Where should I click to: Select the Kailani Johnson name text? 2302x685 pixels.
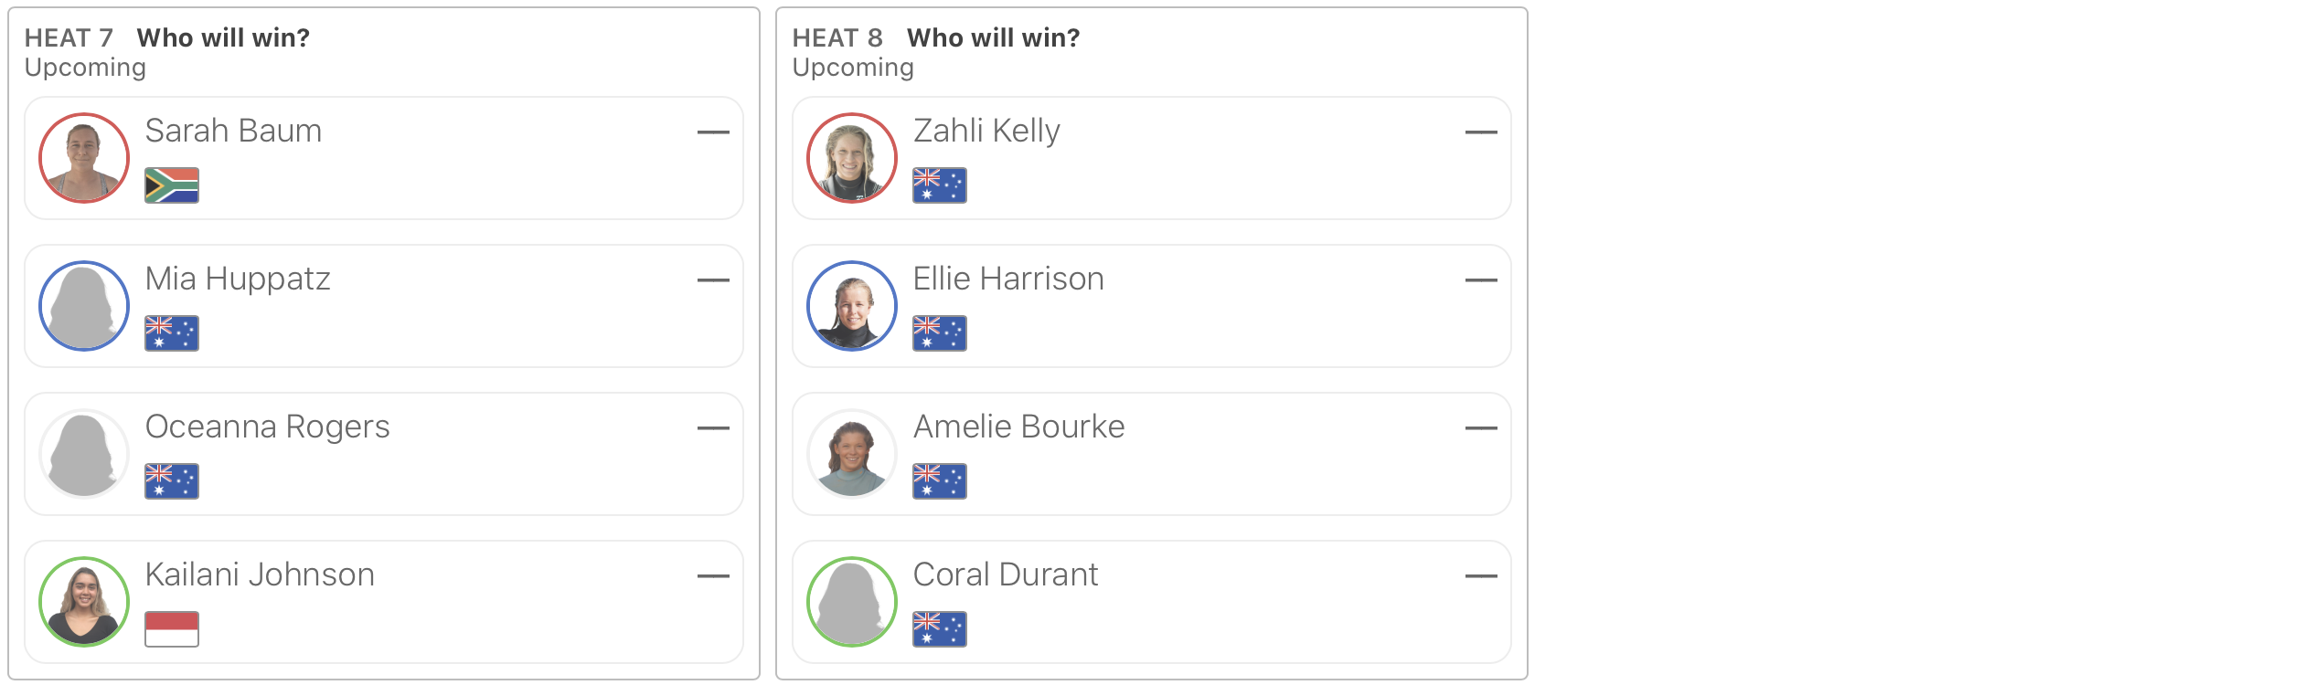(x=260, y=574)
